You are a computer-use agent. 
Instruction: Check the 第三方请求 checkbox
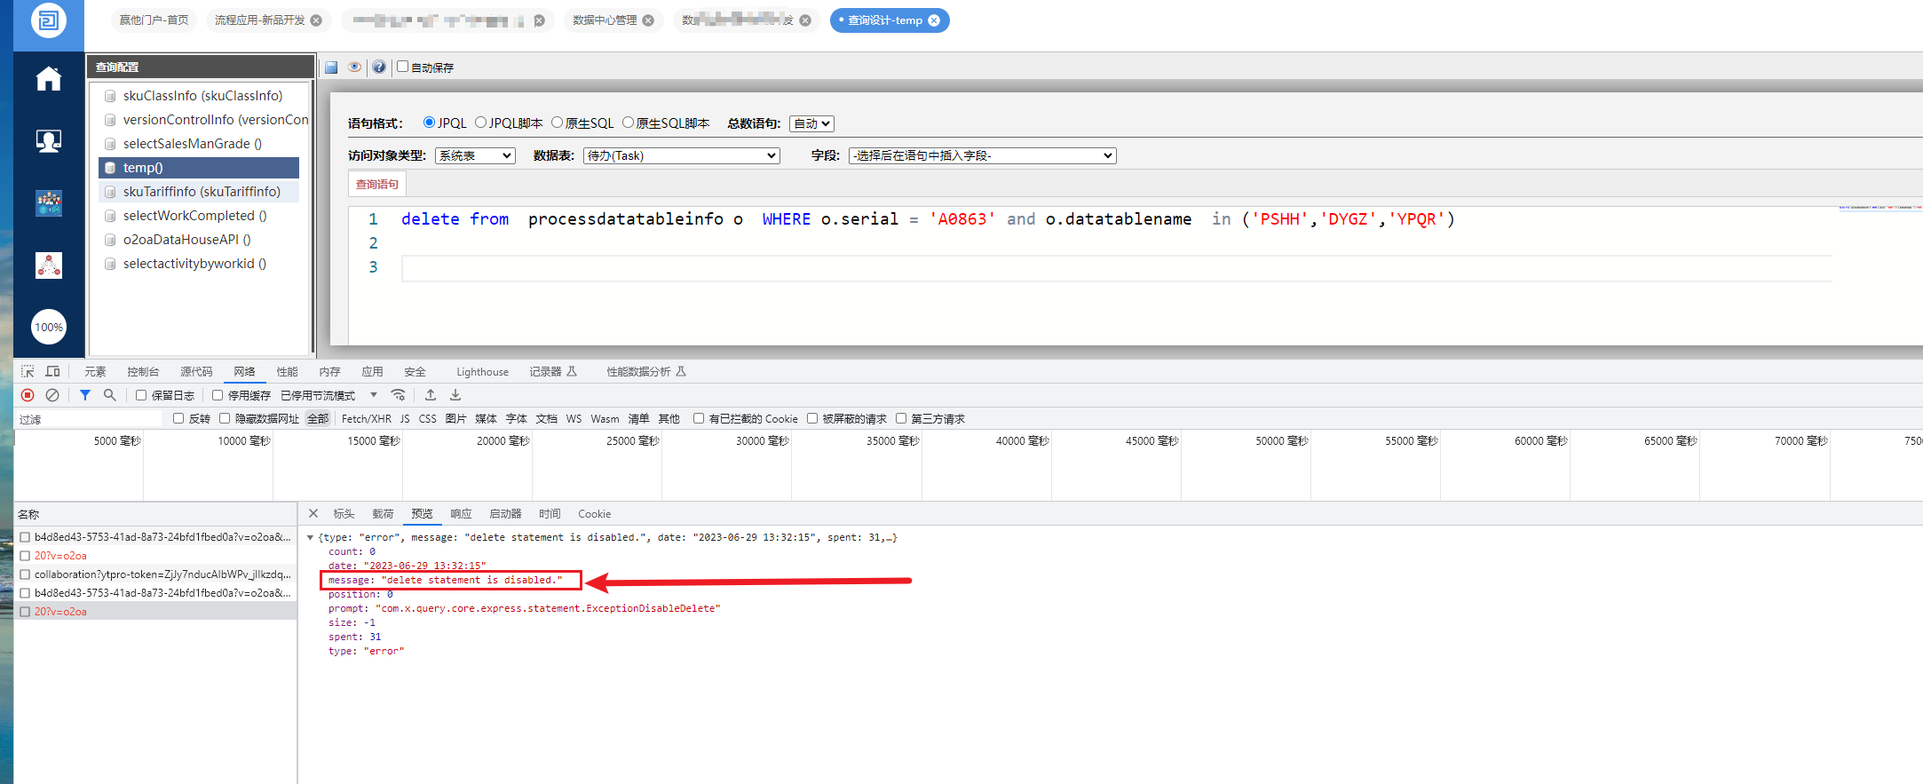[901, 418]
